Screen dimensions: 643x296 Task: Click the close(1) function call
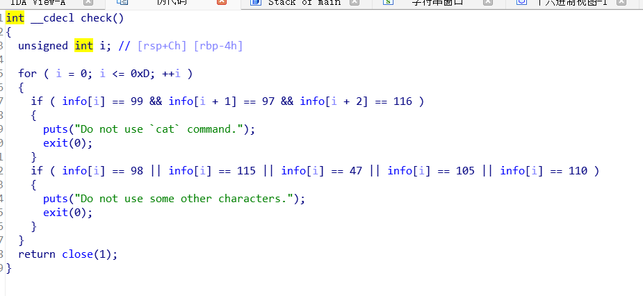(86, 254)
